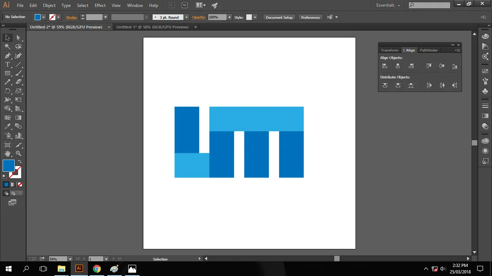This screenshot has height=276, width=492.
Task: Choose the Paintbrush tool
Action: coord(18,73)
